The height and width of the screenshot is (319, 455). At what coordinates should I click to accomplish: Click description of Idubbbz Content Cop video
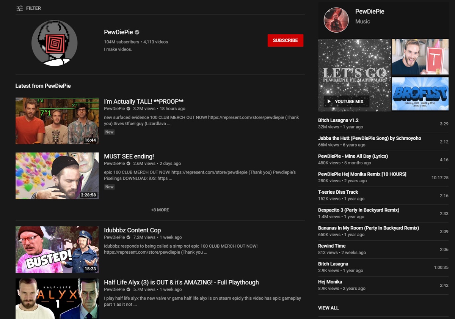(181, 249)
